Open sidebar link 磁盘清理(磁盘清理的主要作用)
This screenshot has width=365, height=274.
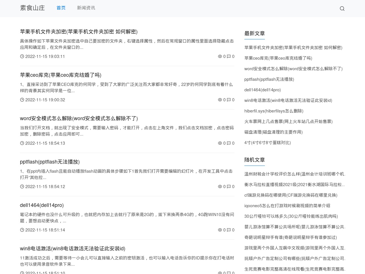273,132
